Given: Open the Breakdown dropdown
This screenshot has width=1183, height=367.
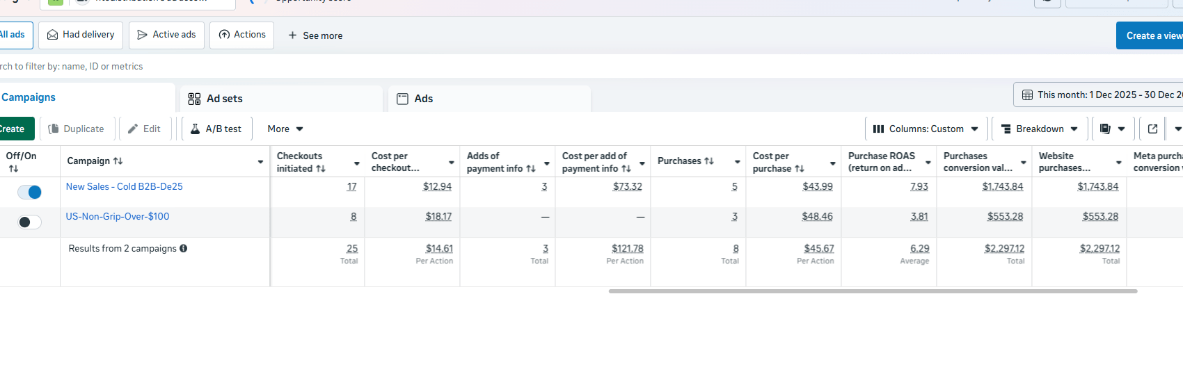Looking at the screenshot, I should point(1039,129).
